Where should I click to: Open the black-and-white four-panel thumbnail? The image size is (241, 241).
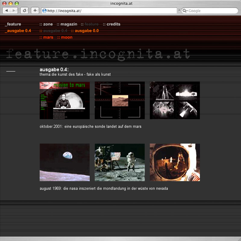(x=175, y=100)
